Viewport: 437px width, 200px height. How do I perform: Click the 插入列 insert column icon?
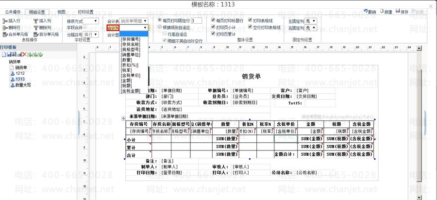(x=35, y=21)
